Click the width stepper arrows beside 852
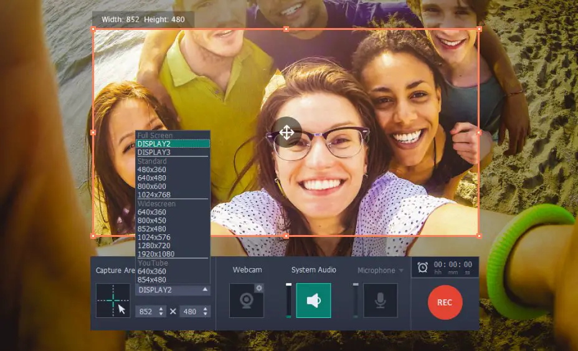Viewport: 578px width, 351px height. (x=161, y=312)
